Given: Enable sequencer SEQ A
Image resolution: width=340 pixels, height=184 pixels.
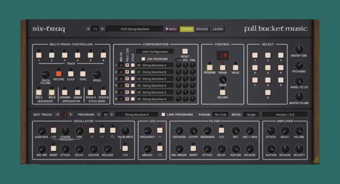Looking at the screenshot, I should (39, 92).
